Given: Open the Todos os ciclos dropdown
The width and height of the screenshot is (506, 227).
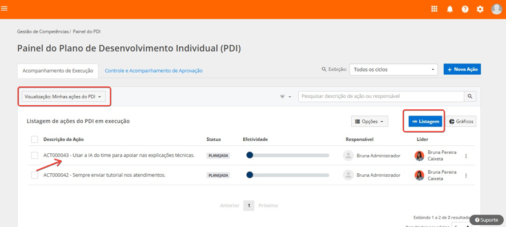Looking at the screenshot, I should click(393, 69).
